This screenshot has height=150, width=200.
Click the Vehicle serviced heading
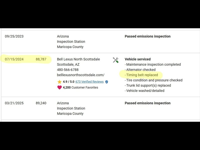coord(138,59)
